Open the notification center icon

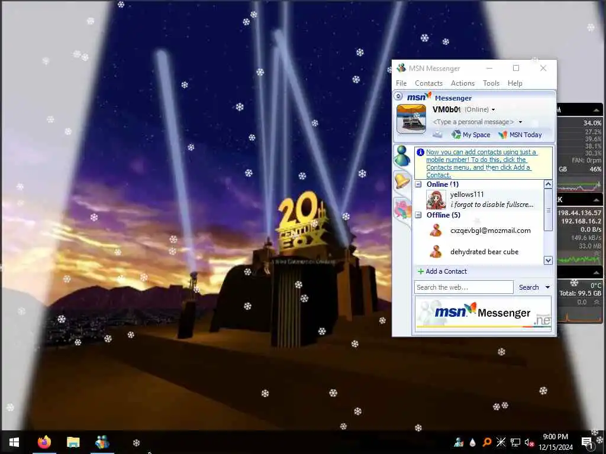pos(586,442)
